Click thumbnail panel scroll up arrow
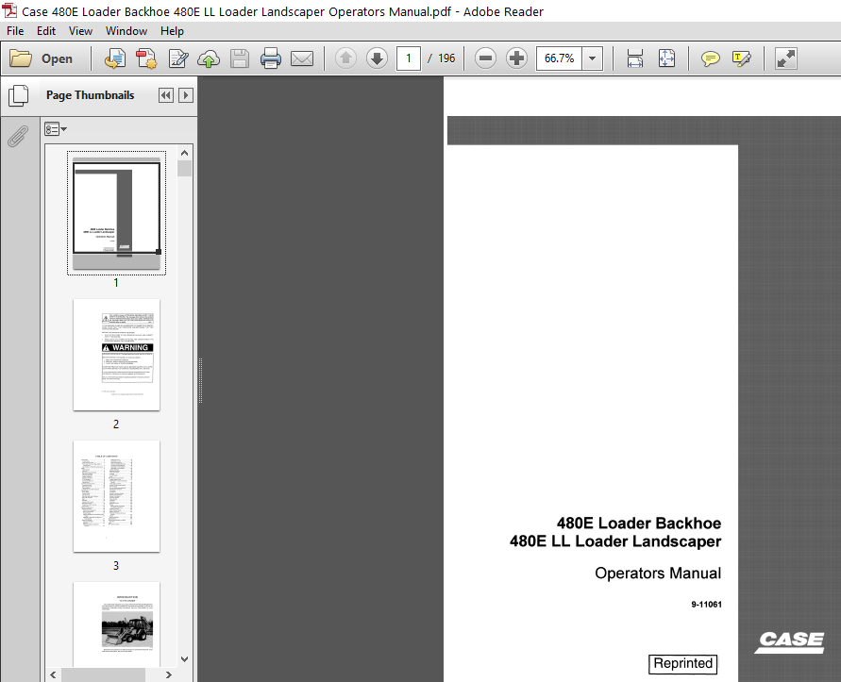Screen dimensions: 841x682 click(x=184, y=153)
